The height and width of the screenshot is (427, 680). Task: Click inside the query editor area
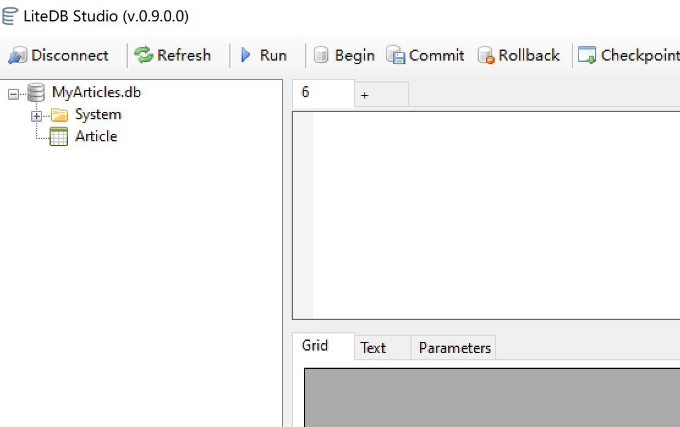click(x=497, y=215)
